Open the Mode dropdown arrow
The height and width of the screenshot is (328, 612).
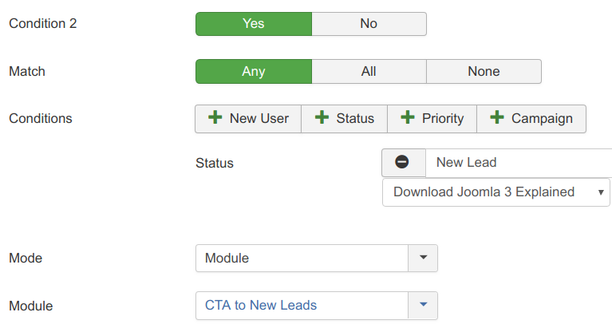423,258
